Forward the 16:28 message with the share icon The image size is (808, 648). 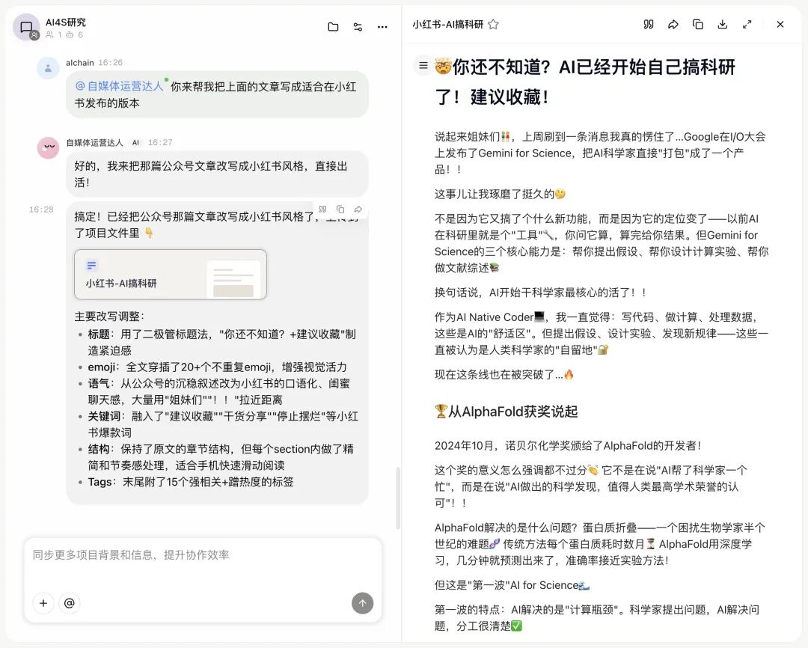[358, 210]
